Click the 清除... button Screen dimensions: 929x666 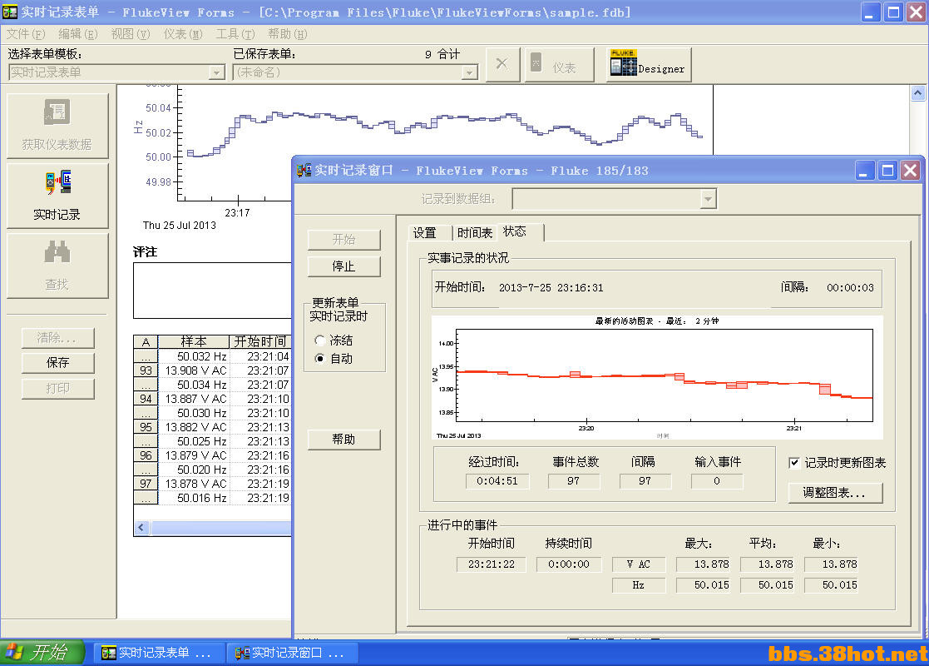click(57, 338)
